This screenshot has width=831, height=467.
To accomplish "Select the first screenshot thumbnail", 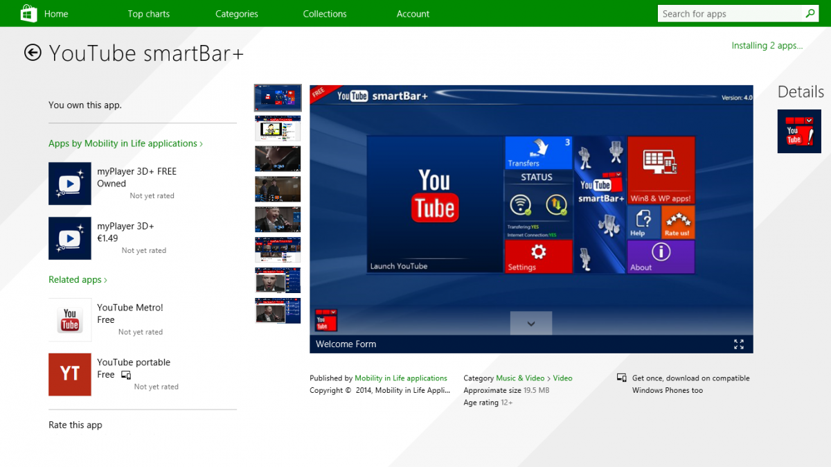I will pos(278,98).
